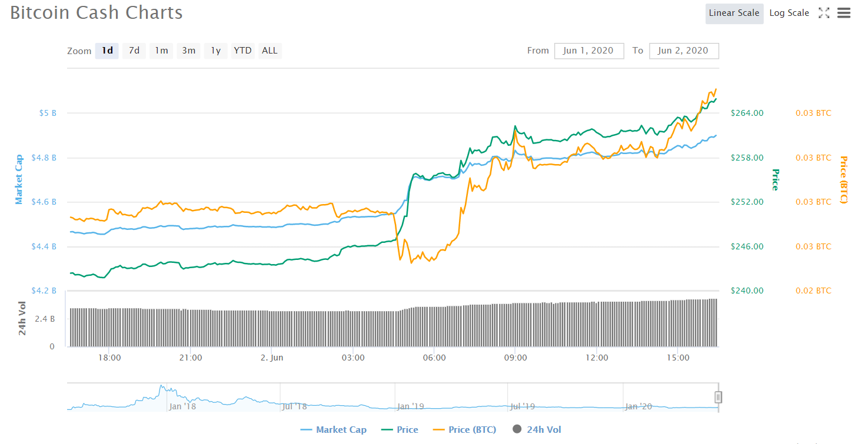
Task: Click the $252.00 price axis label
Action: [x=747, y=202]
